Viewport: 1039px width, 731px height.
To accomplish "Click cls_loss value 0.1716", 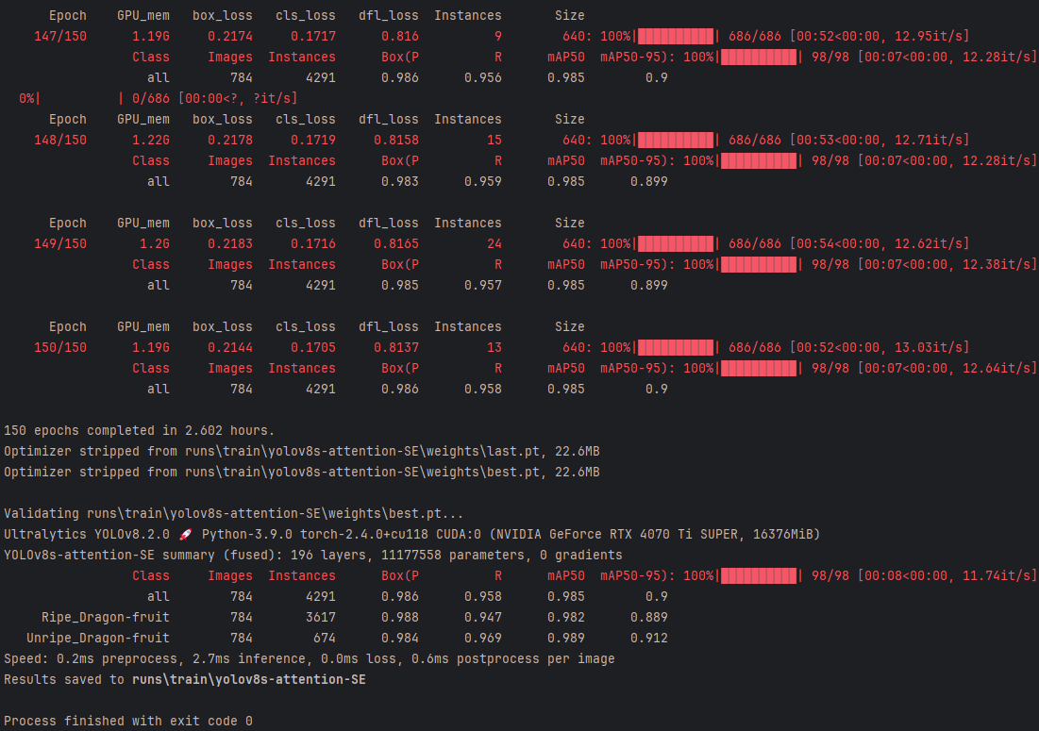I will coord(312,243).
